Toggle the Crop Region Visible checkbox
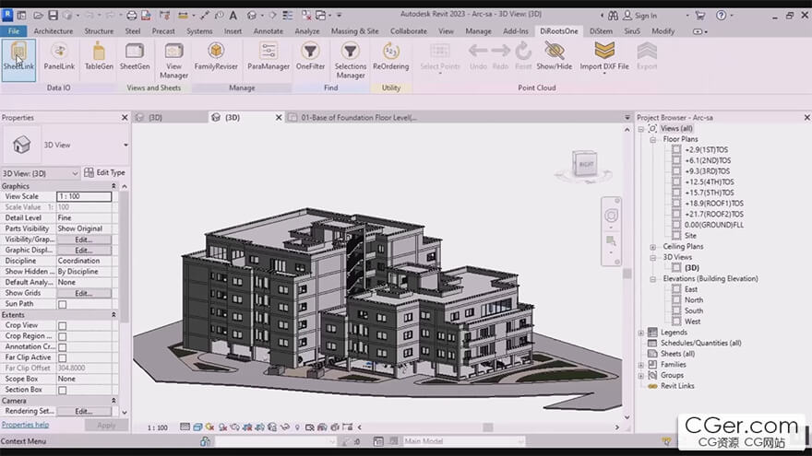The height and width of the screenshot is (456, 812). tap(62, 336)
